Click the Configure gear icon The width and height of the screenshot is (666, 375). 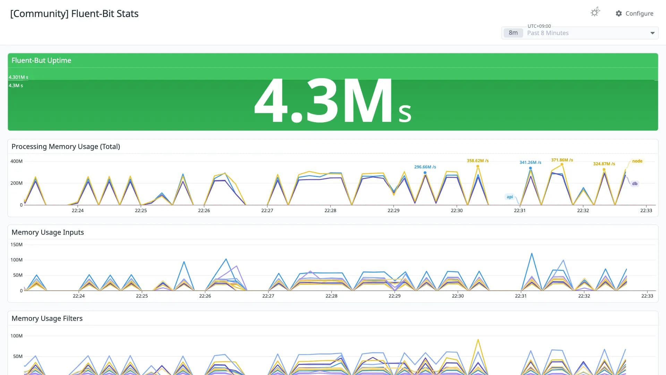point(619,13)
